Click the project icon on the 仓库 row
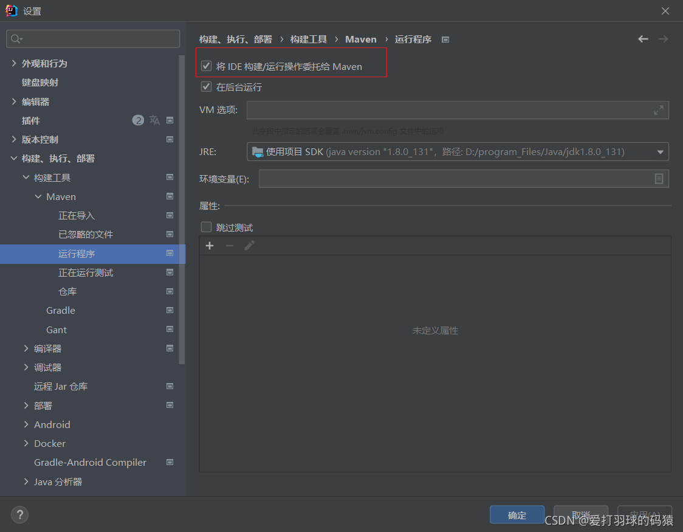 point(170,291)
